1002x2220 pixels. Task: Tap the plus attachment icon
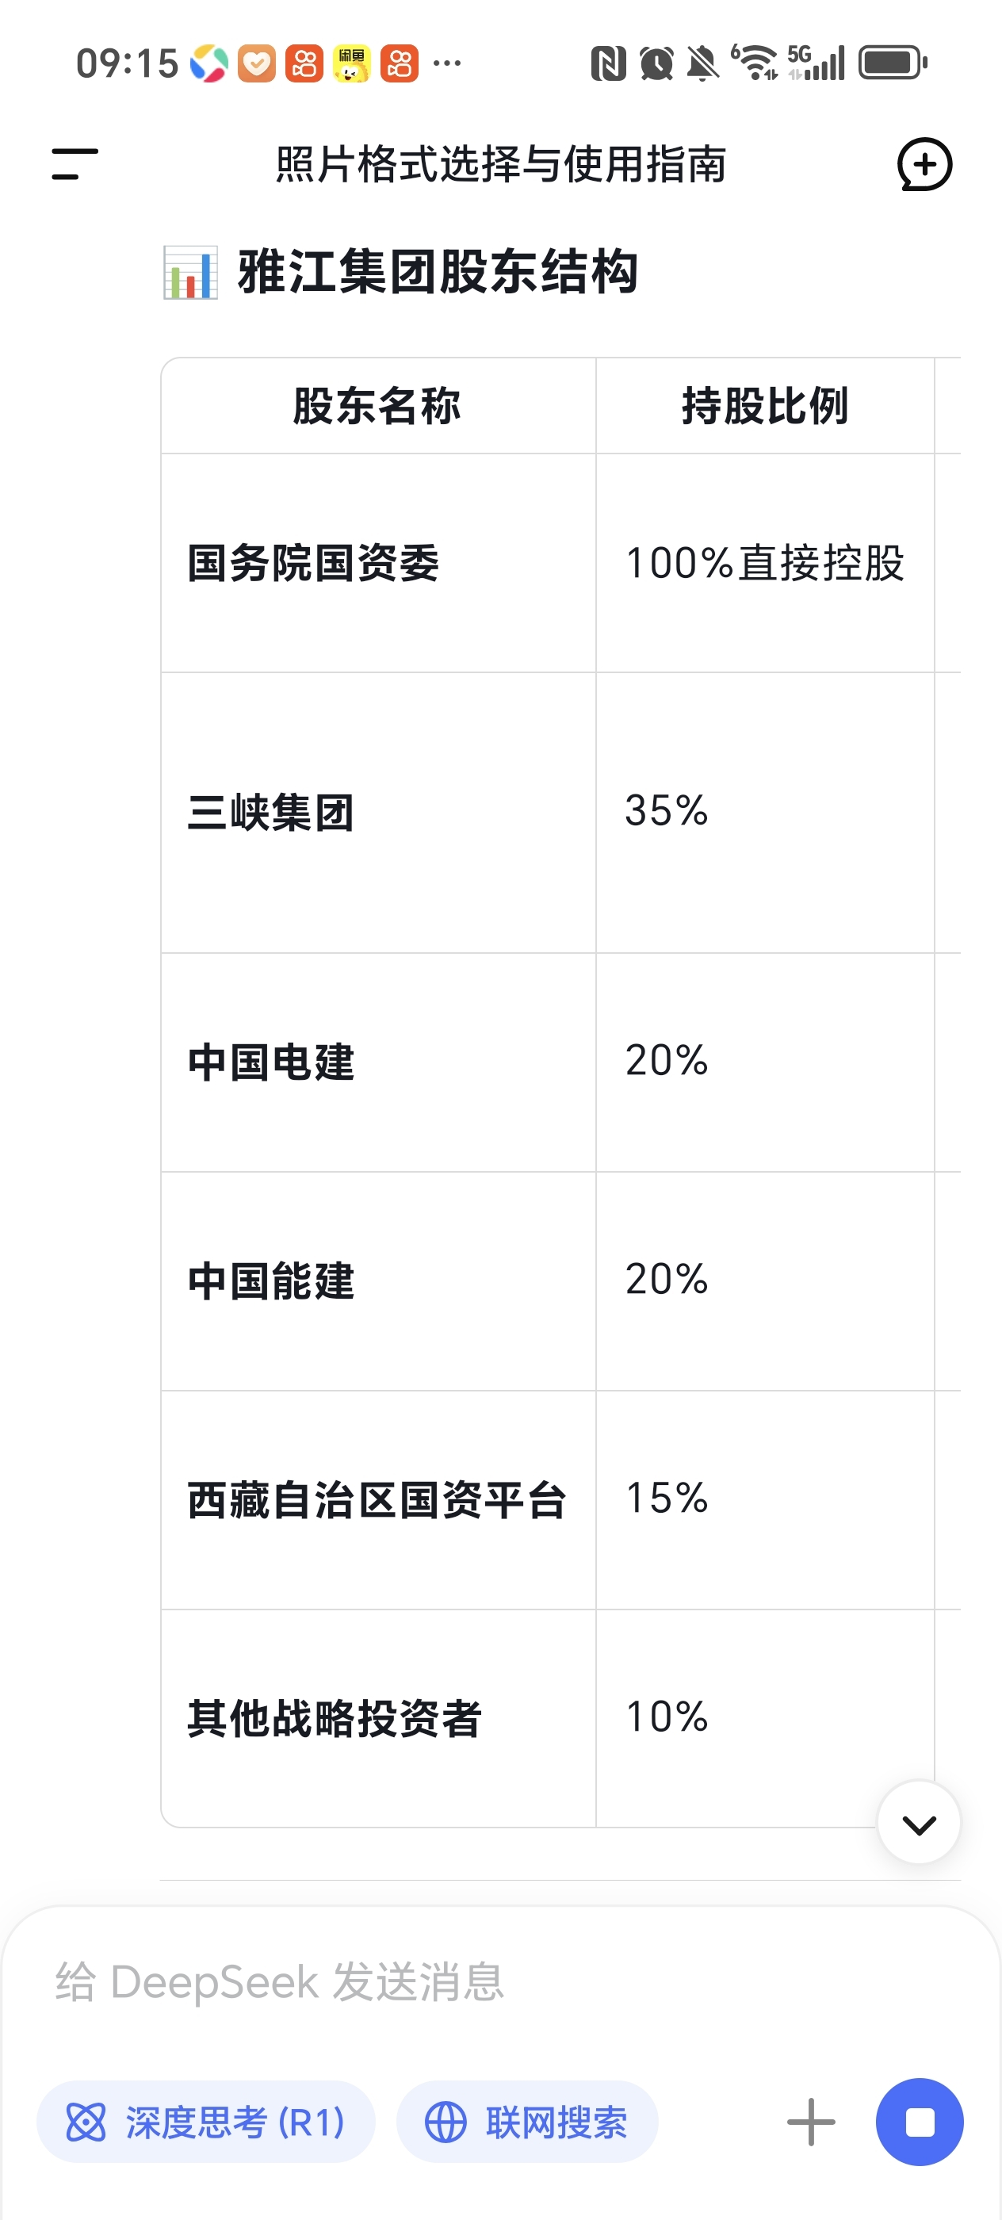(811, 2122)
